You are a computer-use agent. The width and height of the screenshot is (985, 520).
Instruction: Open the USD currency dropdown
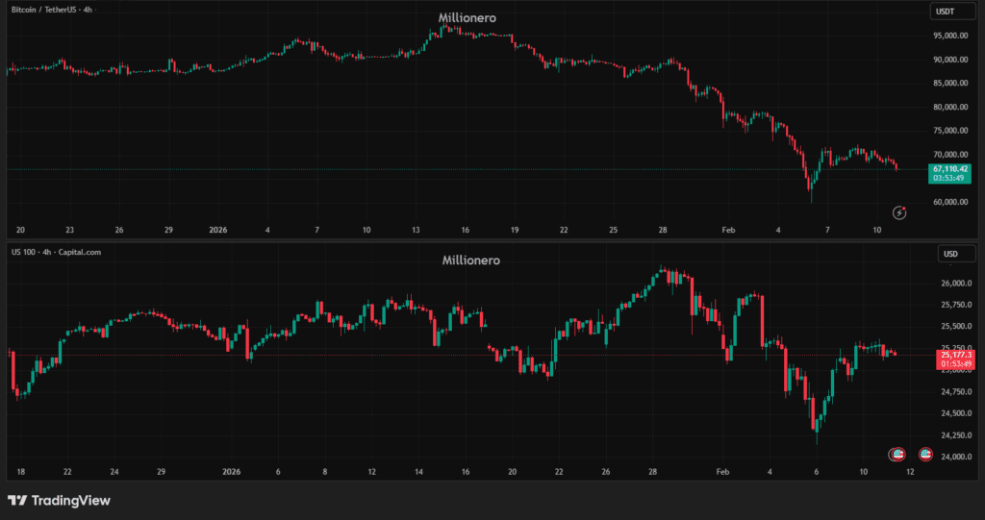click(x=951, y=255)
